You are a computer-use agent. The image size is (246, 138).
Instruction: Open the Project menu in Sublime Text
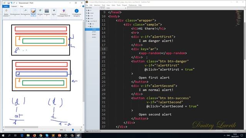click(125, 5)
